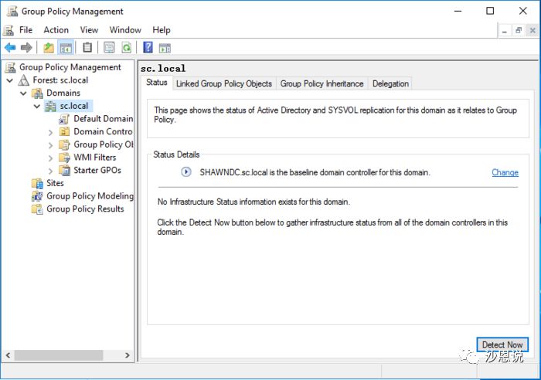
Task: Select Group Policy Modeling tree item
Action: [90, 196]
